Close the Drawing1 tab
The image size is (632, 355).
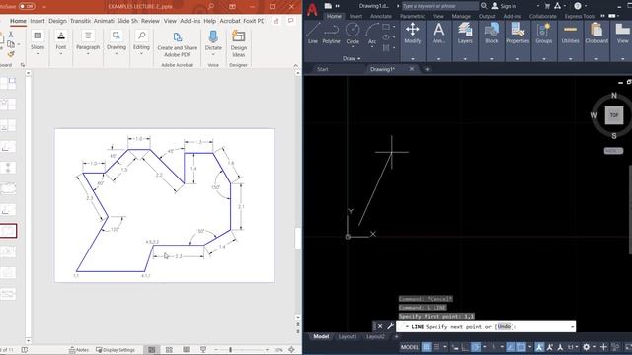tap(412, 69)
